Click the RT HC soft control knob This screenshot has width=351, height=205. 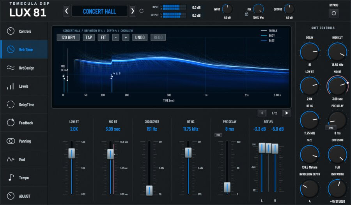[x=310, y=120]
